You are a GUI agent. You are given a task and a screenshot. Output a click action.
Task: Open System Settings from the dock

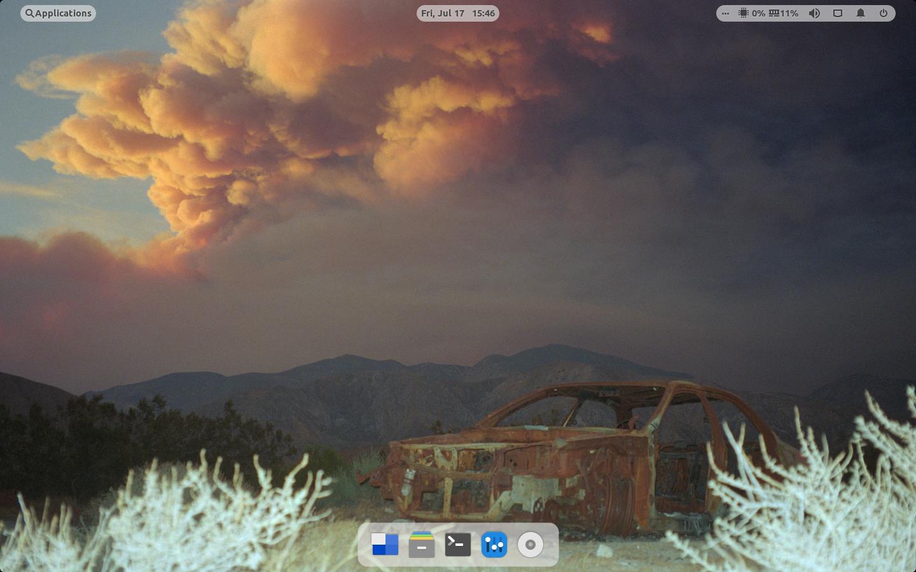[x=494, y=545]
